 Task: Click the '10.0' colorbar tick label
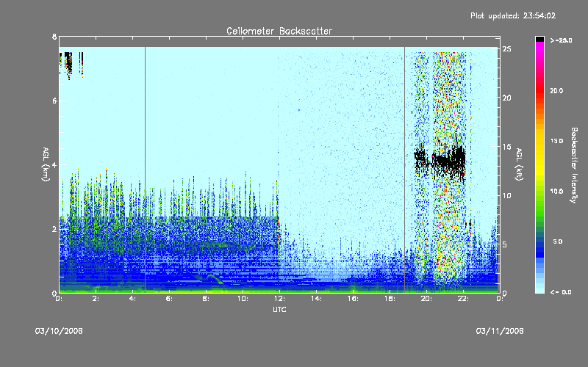[x=556, y=192]
